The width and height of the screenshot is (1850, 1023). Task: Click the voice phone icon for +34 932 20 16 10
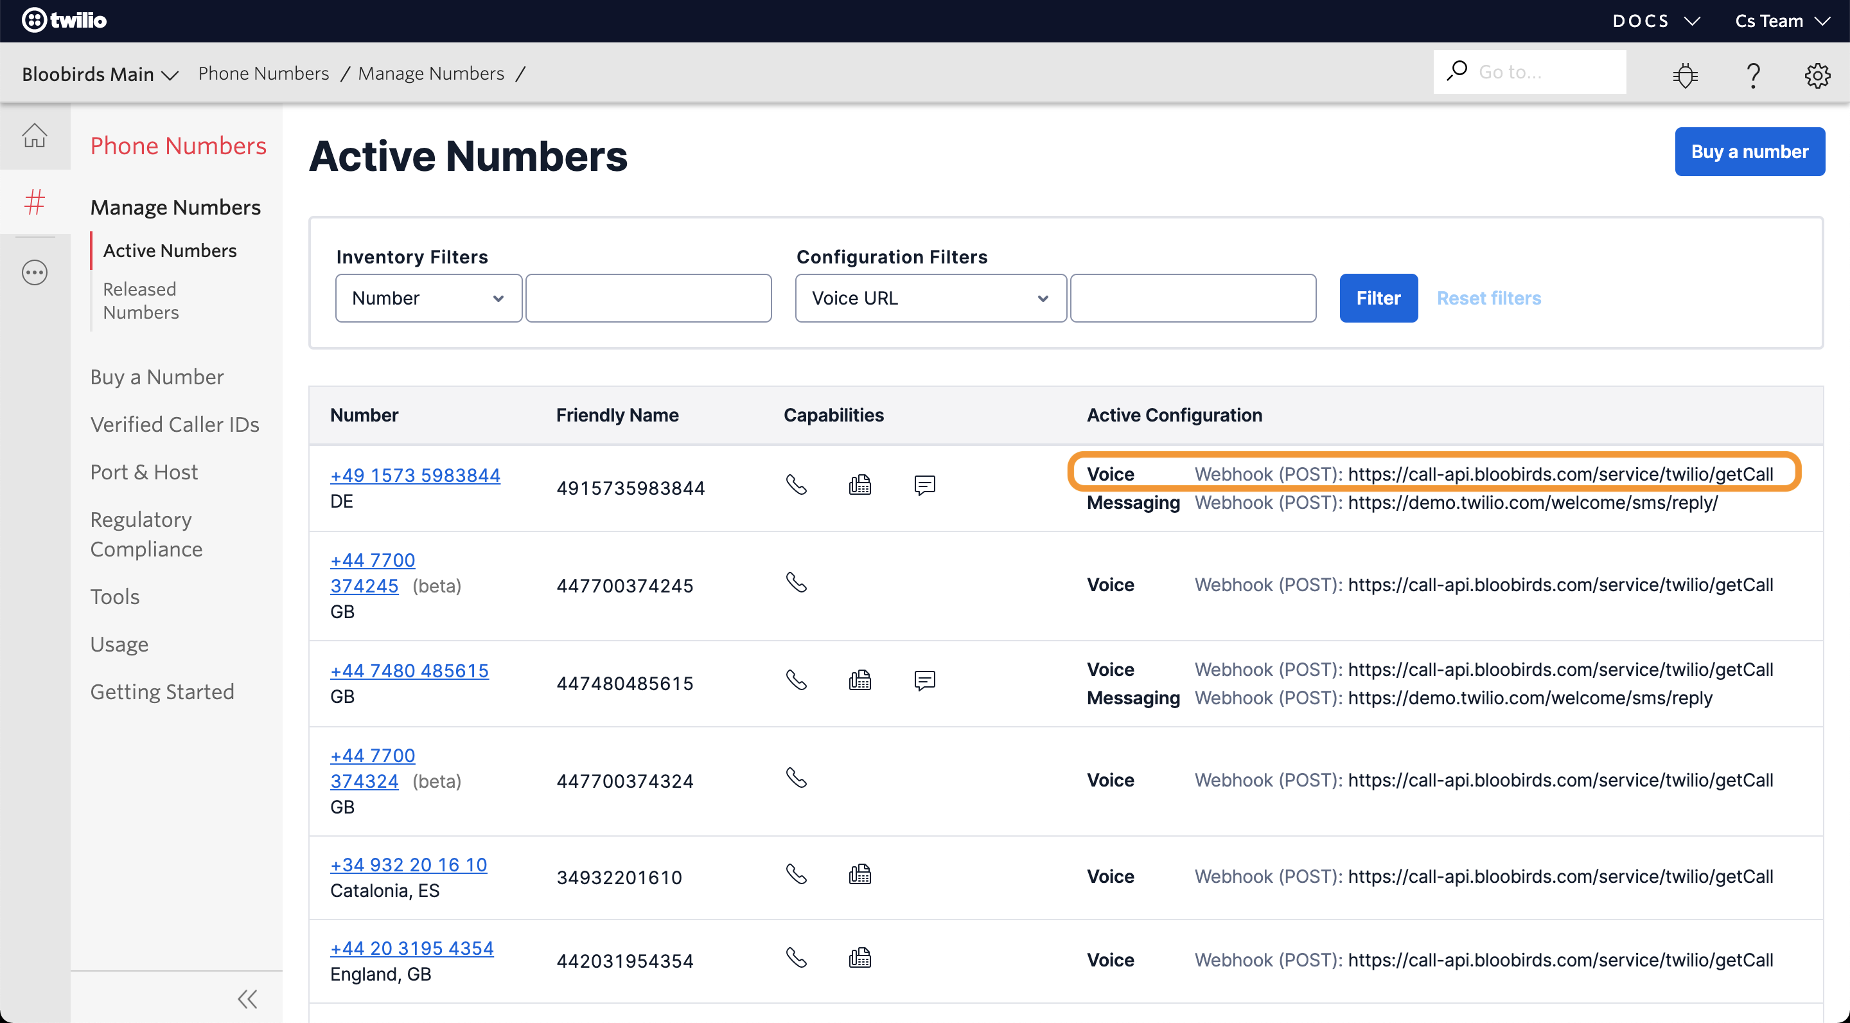coord(797,875)
